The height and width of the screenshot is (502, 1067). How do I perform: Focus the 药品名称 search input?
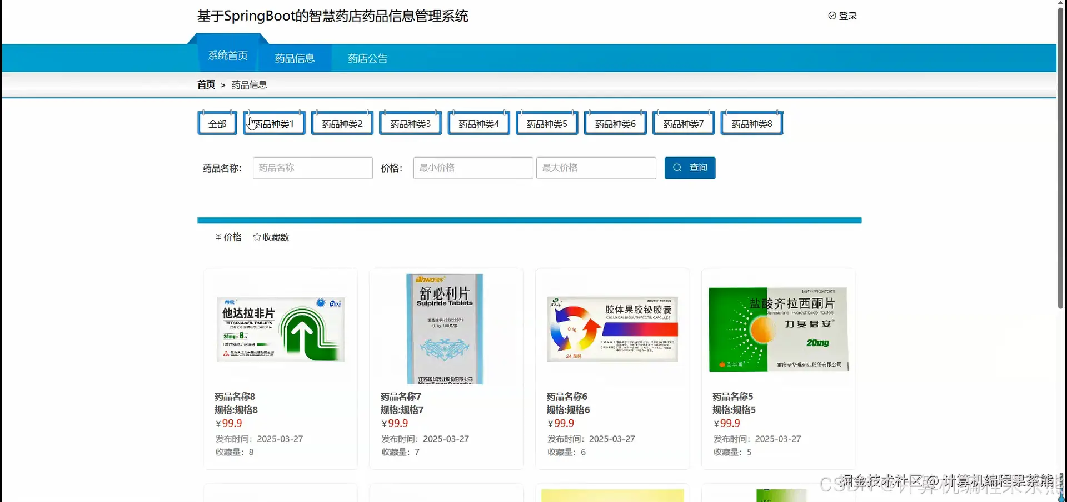point(313,168)
